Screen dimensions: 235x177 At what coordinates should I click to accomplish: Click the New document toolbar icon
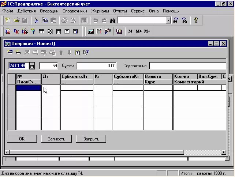click(x=8, y=20)
